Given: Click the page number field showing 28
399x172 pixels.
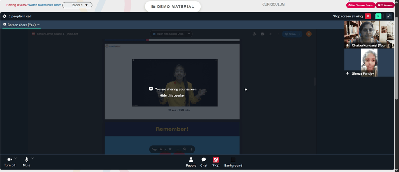Looking at the screenshot, I should 161,149.
